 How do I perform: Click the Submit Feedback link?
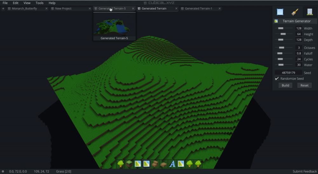pos(304,171)
